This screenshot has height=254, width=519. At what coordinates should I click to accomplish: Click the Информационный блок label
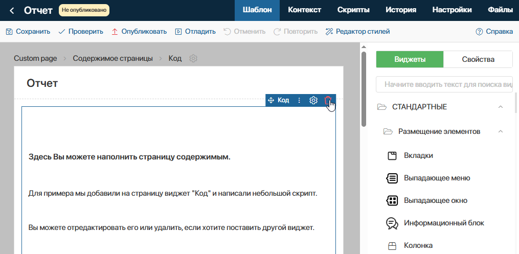444,223
